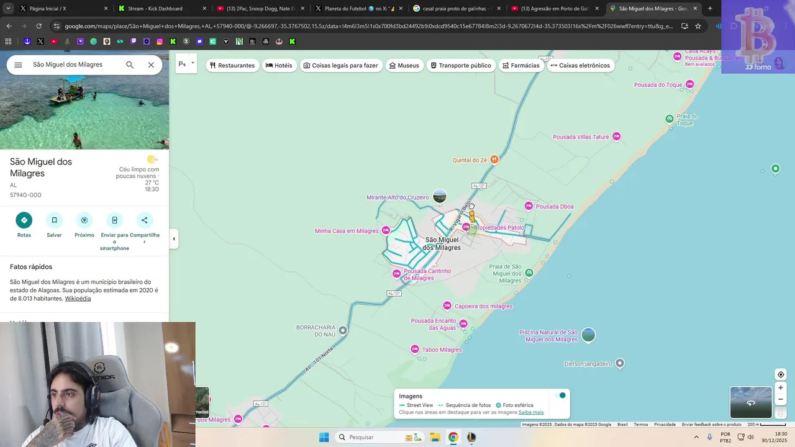Screen dimensions: 795x447
Task: Select the Farmácias category chip
Action: (x=521, y=65)
